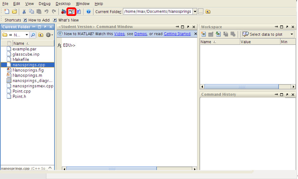Viewport: 298px width, 179px height.
Task: Click the Command Window EDU prompt
Action: 69,45
